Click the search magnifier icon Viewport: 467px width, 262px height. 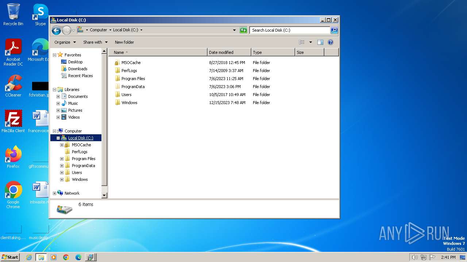334,30
